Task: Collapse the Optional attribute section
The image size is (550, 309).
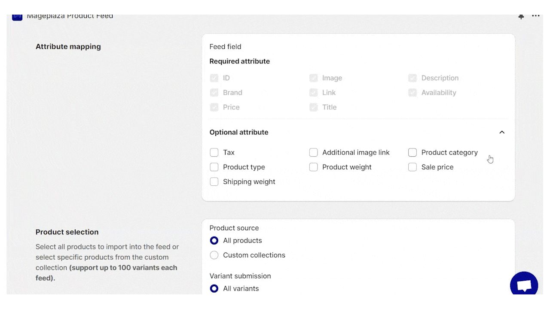Action: click(502, 132)
